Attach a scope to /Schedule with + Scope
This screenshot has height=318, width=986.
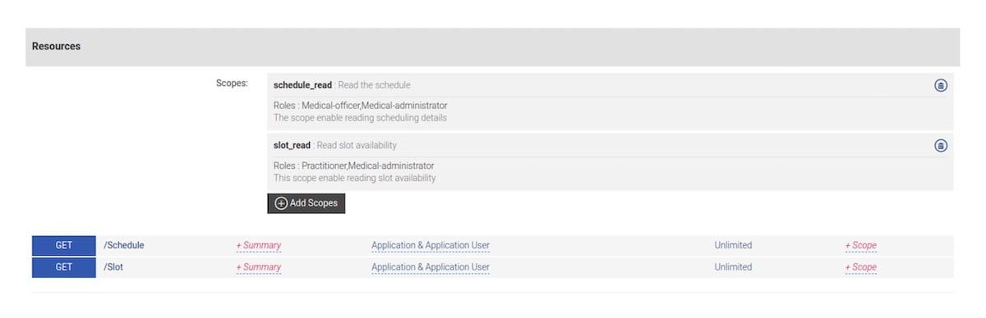coord(861,245)
